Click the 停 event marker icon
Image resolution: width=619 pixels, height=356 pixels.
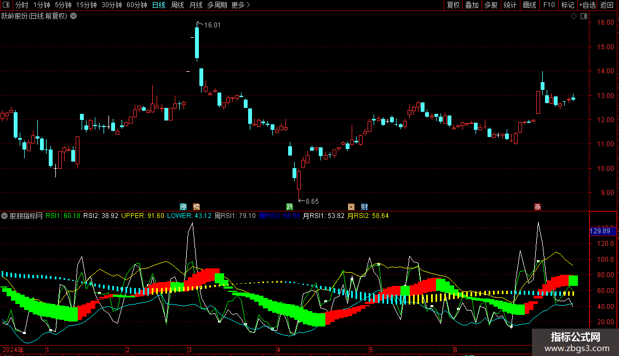click(x=183, y=207)
